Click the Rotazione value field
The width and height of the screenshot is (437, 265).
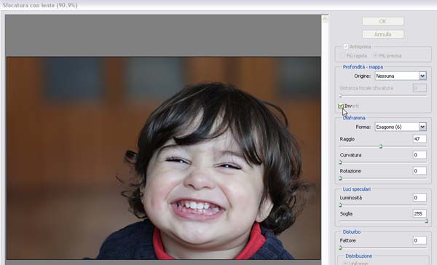(x=420, y=171)
